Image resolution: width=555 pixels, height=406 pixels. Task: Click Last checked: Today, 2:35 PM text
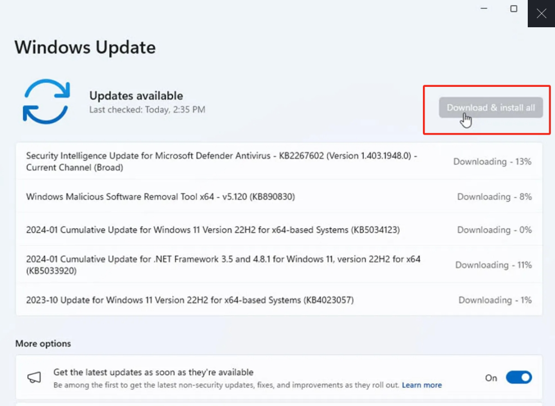(147, 110)
